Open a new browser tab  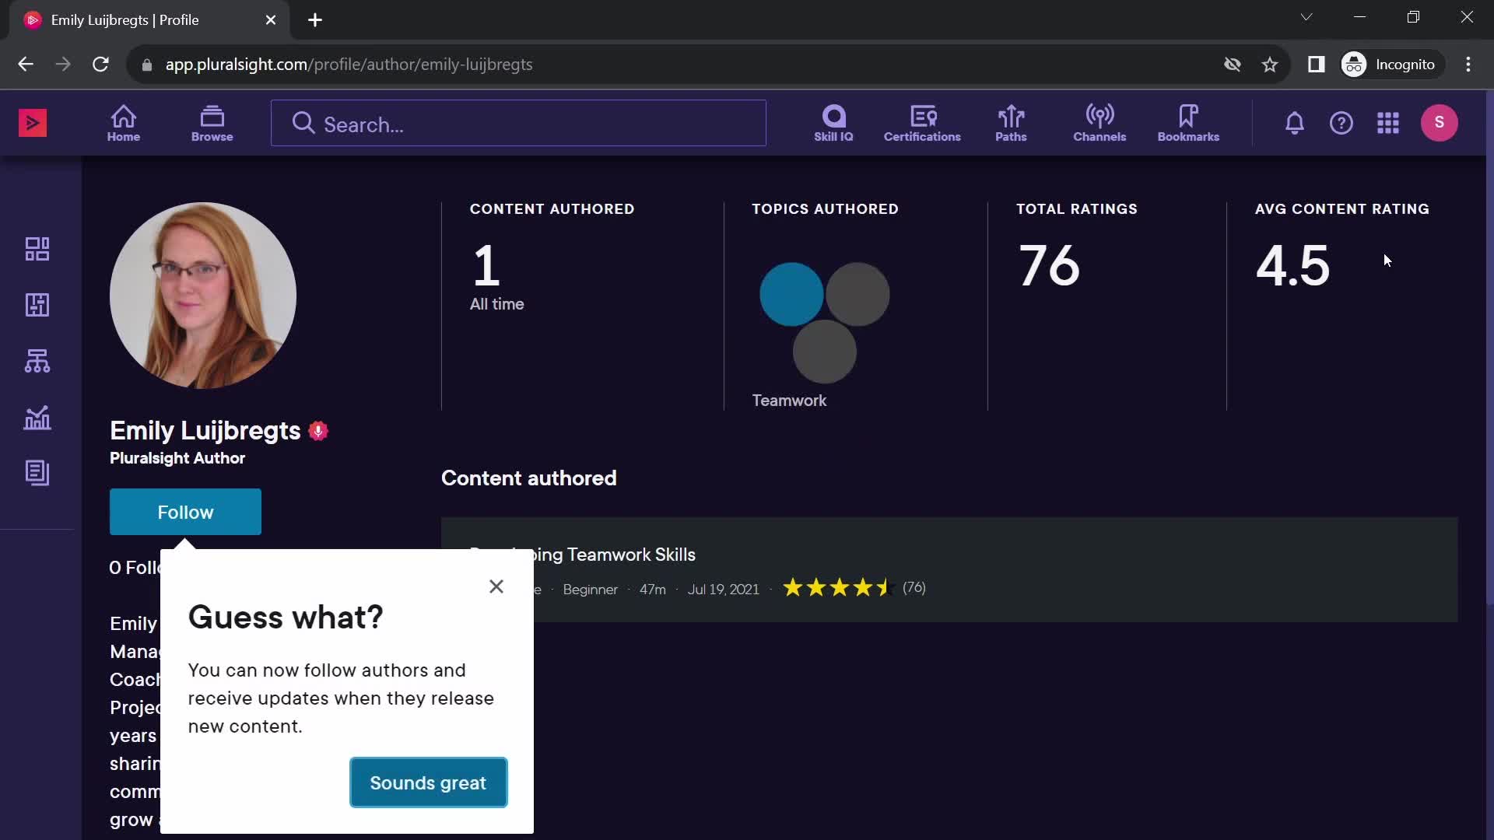(315, 20)
